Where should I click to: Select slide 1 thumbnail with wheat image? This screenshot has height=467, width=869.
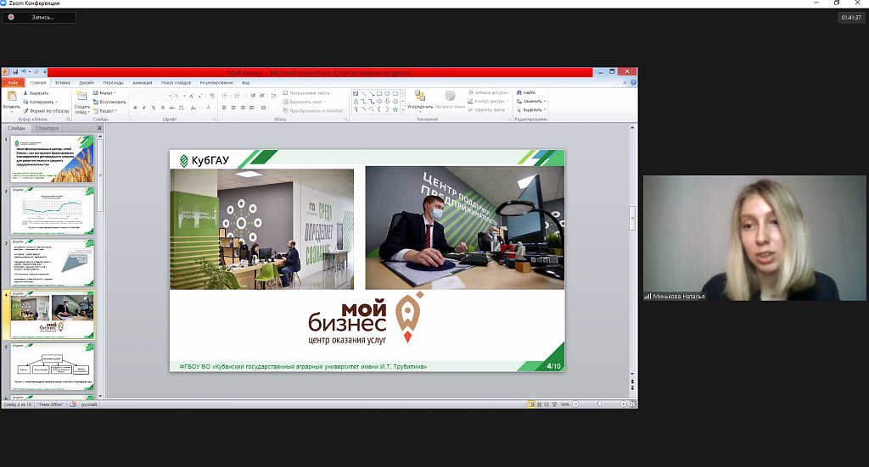pyautogui.click(x=53, y=159)
